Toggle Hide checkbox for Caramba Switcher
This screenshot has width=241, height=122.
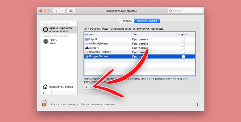(x=183, y=52)
